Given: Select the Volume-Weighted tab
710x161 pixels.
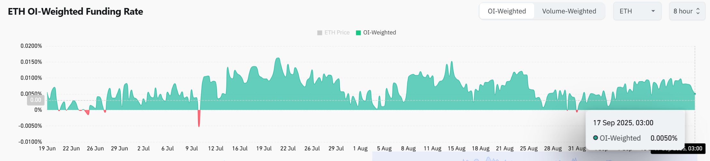Looking at the screenshot, I should [x=569, y=11].
